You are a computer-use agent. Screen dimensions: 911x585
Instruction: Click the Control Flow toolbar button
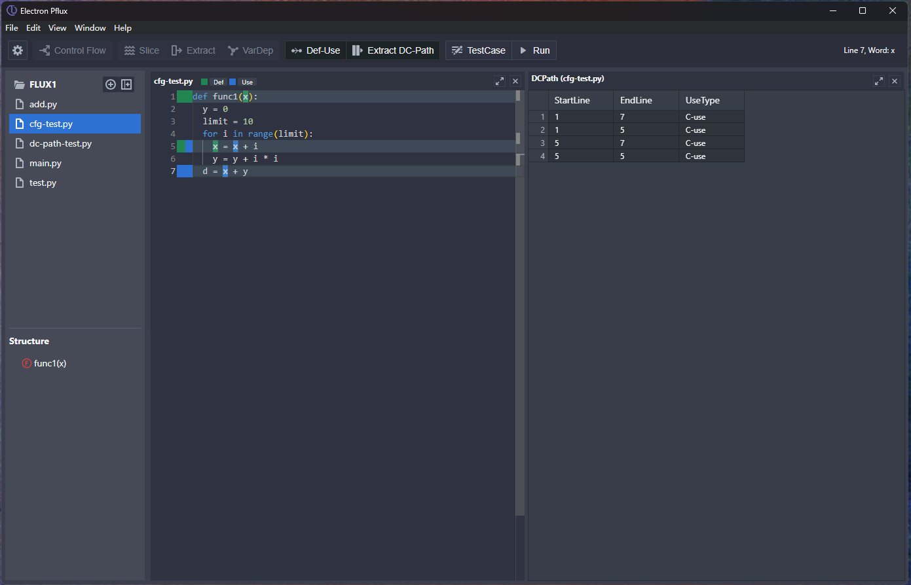click(x=73, y=50)
